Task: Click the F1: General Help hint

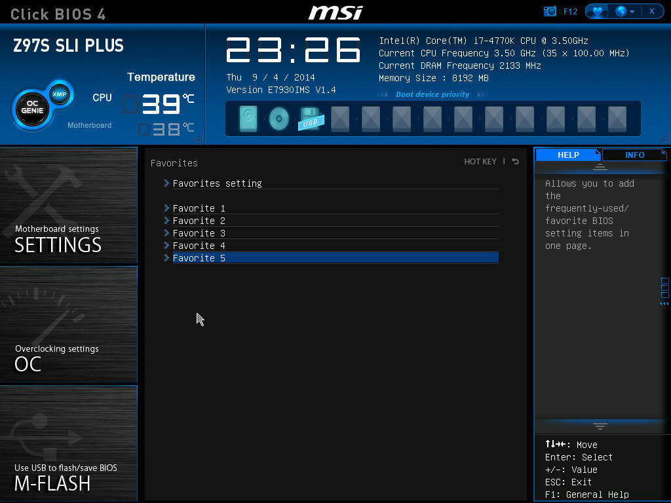Action: (x=586, y=494)
